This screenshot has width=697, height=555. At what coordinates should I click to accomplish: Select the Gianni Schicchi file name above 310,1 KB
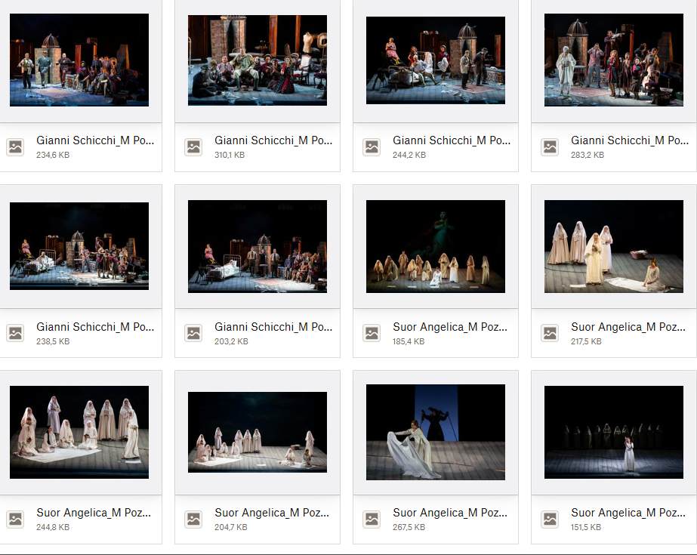273,140
